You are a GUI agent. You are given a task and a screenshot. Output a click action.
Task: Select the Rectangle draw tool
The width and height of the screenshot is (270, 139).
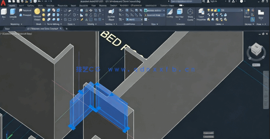[70, 19]
